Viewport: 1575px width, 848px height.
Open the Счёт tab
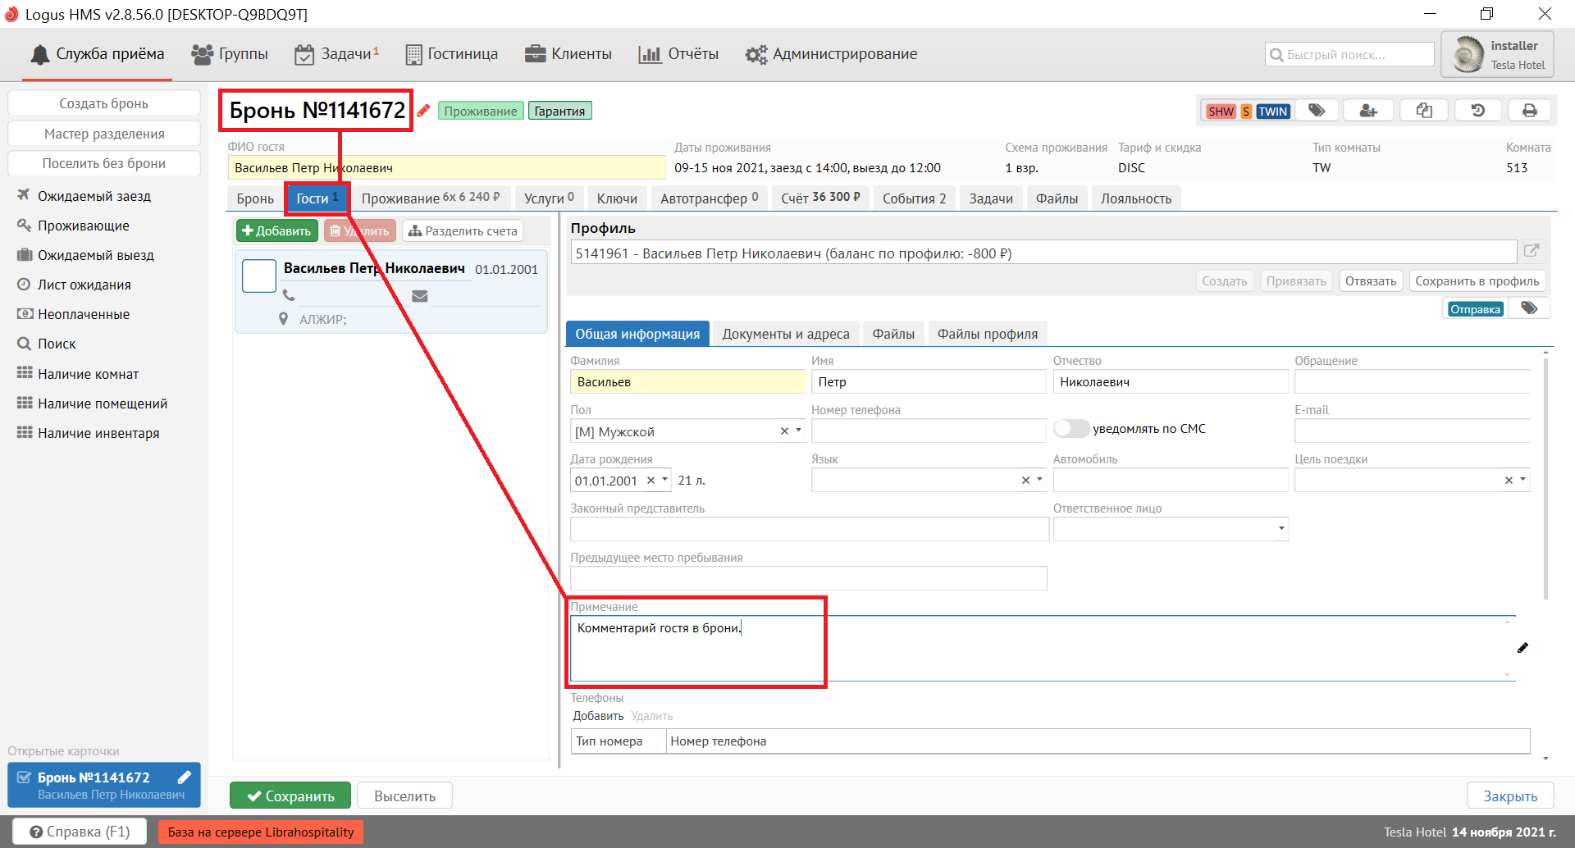pyautogui.click(x=819, y=198)
